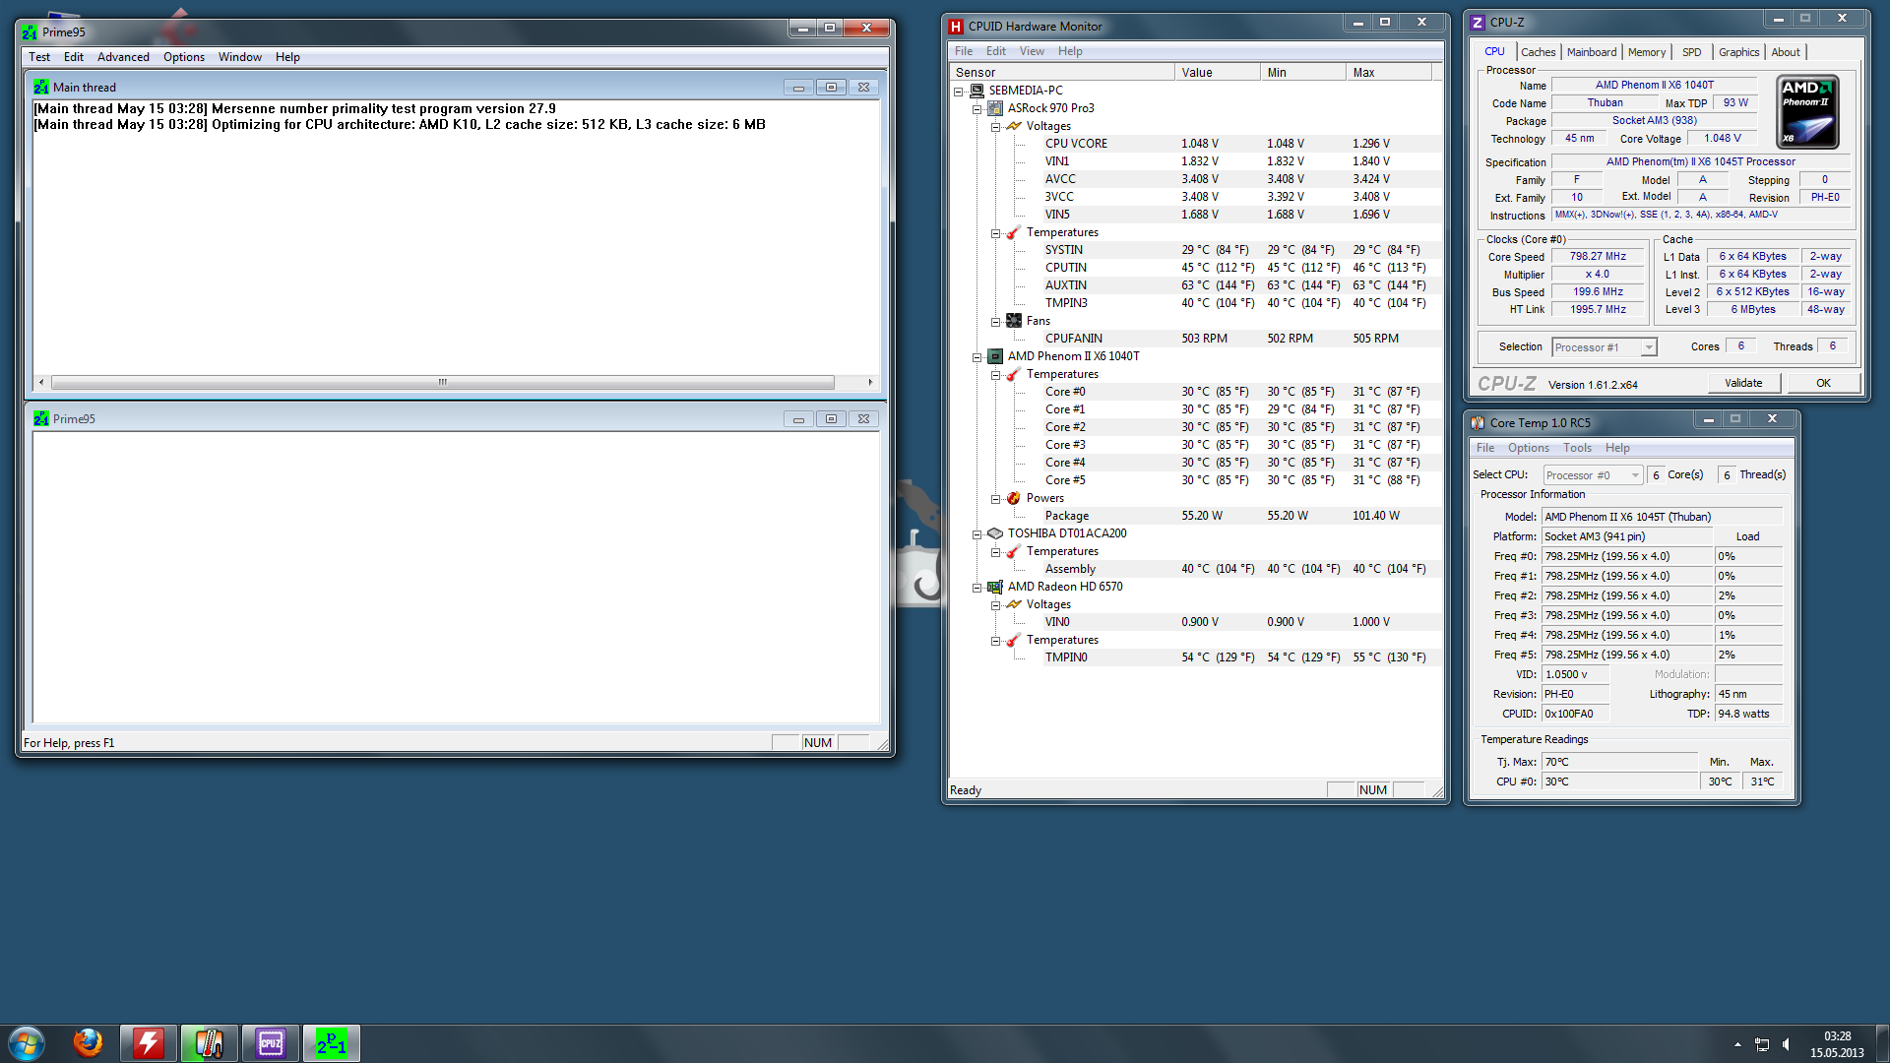
Task: Open the Advanced menu in Prime95
Action: [123, 57]
